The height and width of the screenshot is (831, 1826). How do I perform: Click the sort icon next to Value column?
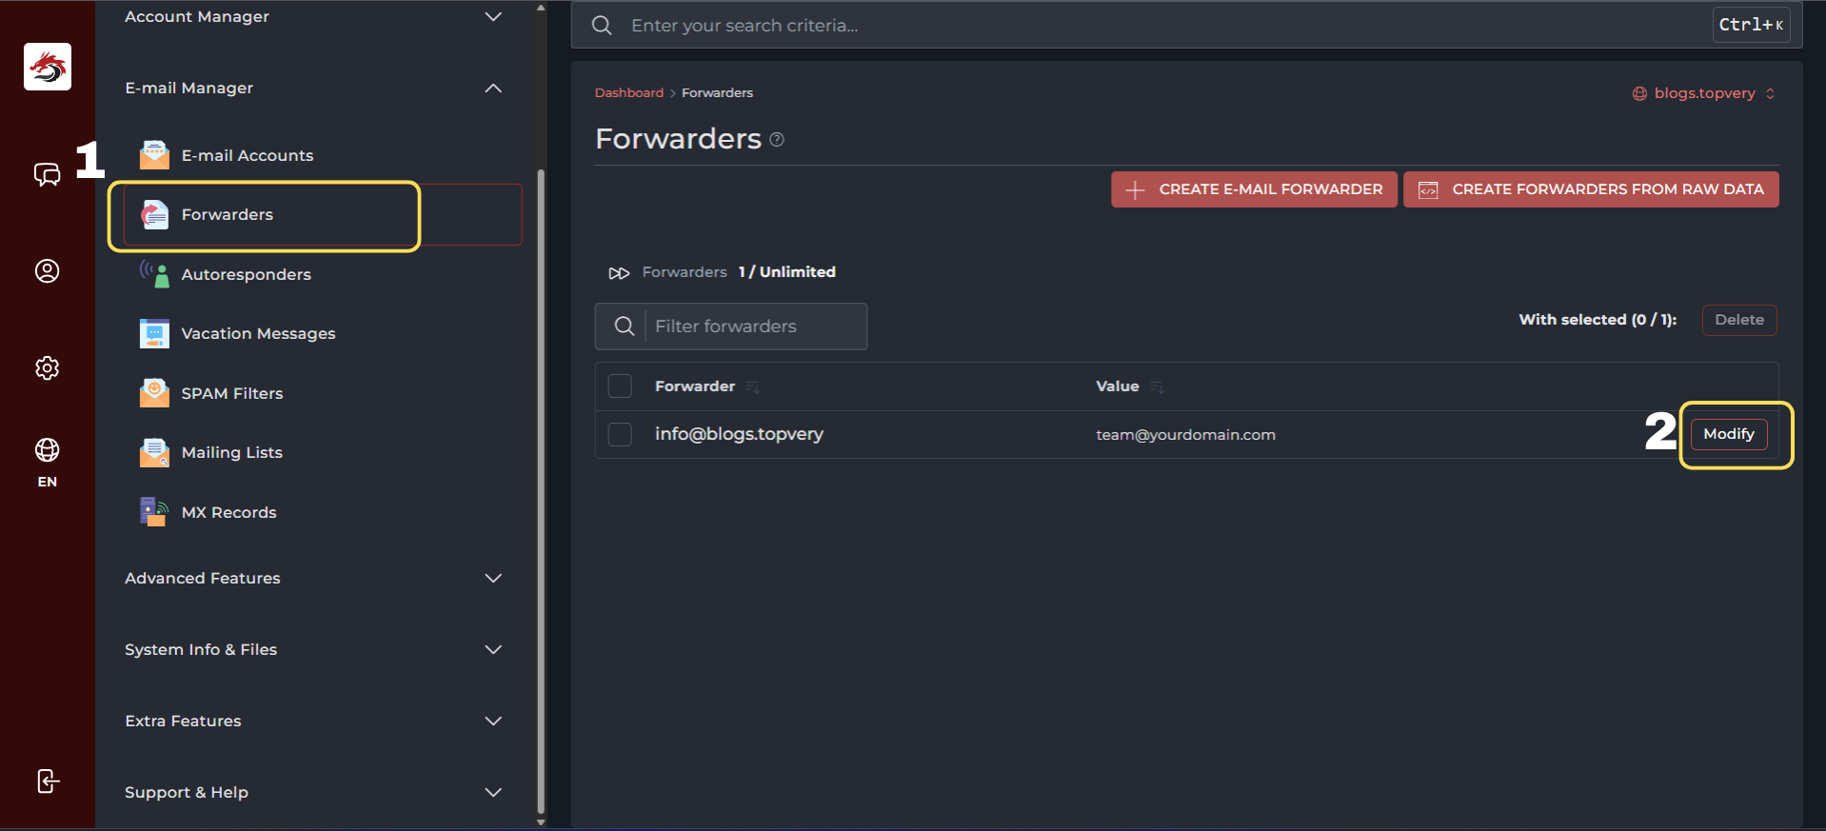click(1157, 387)
